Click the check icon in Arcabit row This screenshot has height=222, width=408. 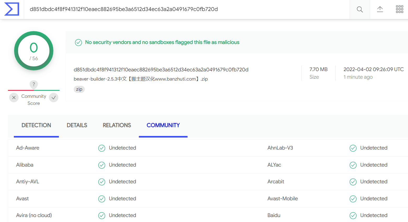click(353, 182)
